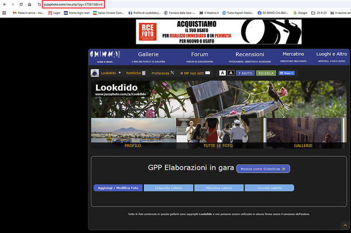Reload the page with the refresh icon
The width and height of the screenshot is (351, 233).
click(21, 5)
